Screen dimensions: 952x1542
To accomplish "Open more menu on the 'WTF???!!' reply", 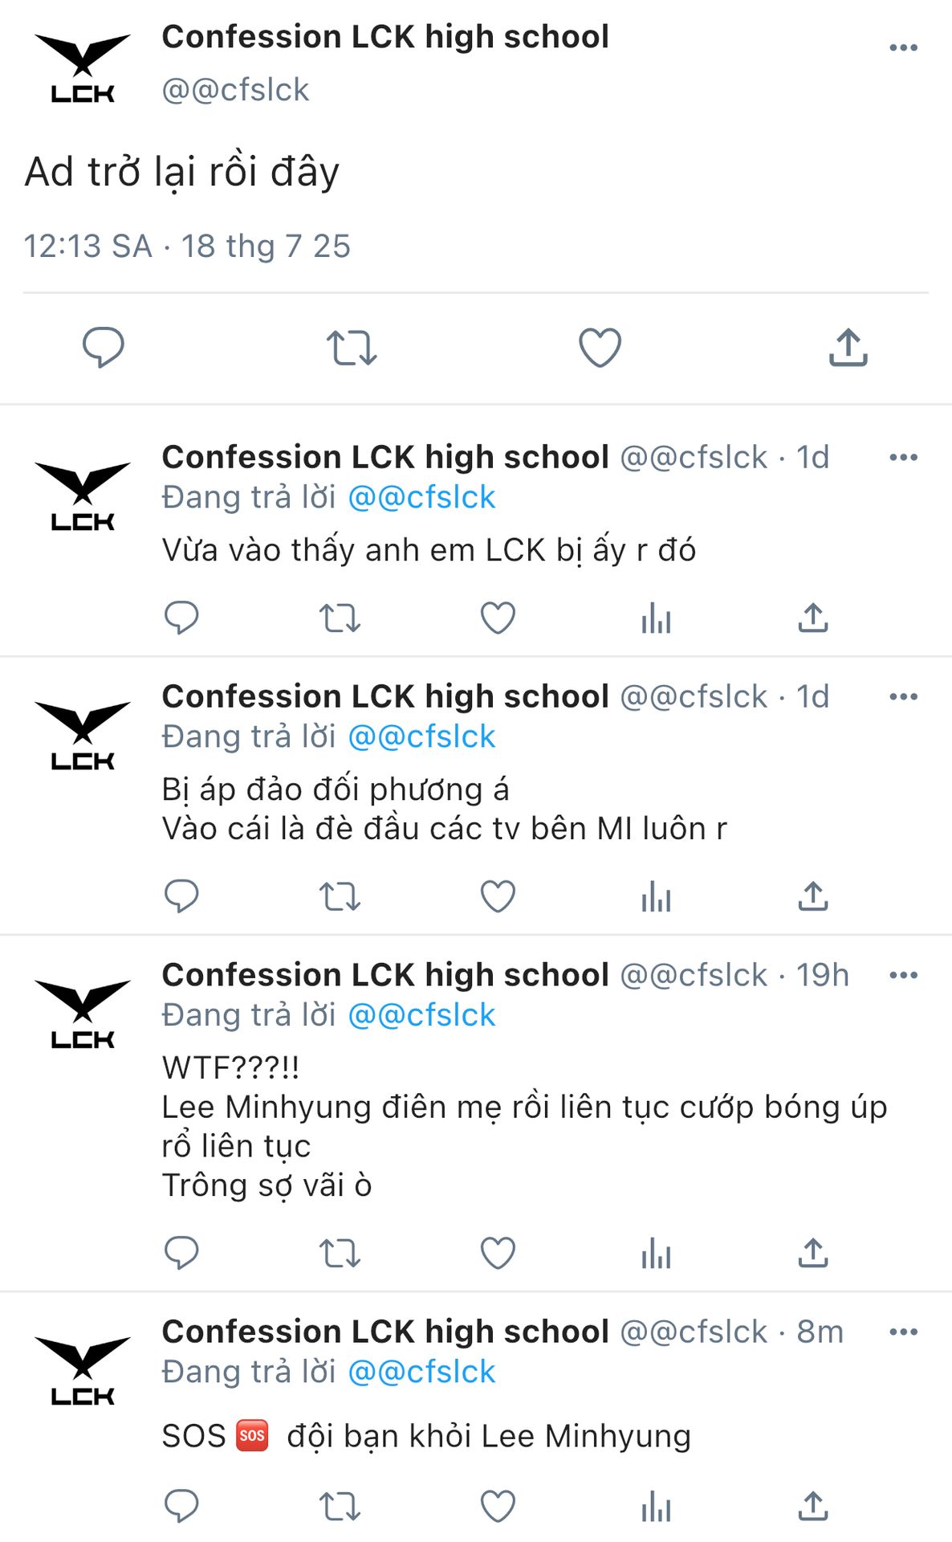I will point(903,975).
